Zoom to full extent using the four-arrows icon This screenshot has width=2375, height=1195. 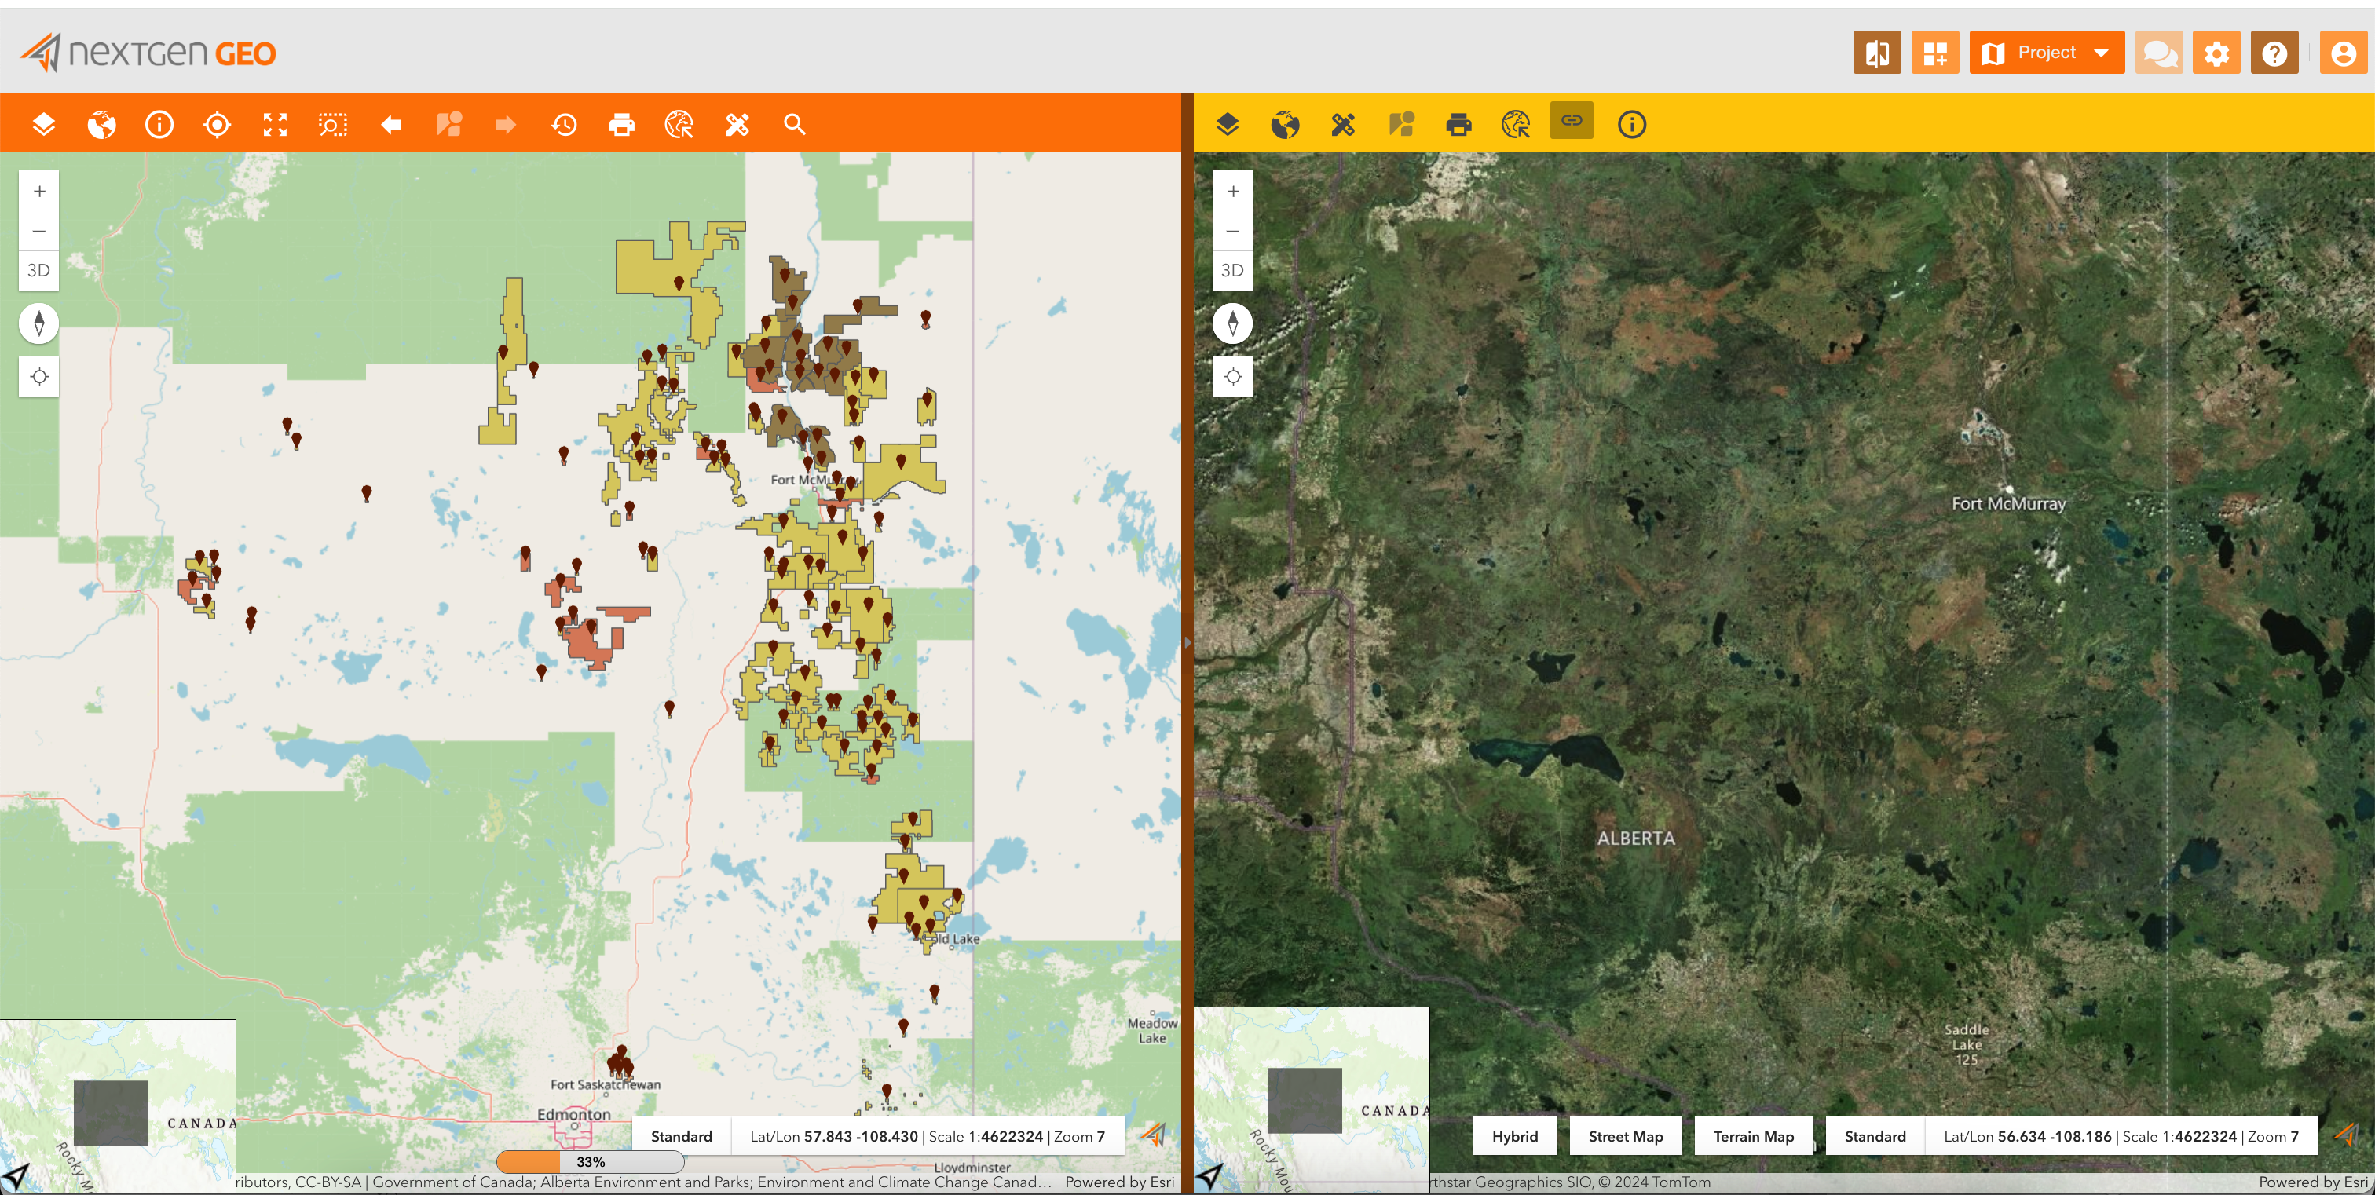(275, 124)
